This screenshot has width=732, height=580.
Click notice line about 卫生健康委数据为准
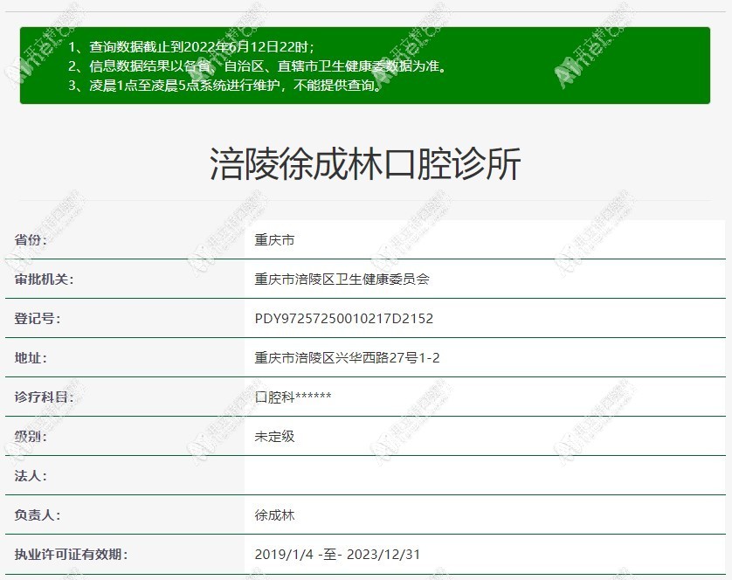tap(258, 66)
